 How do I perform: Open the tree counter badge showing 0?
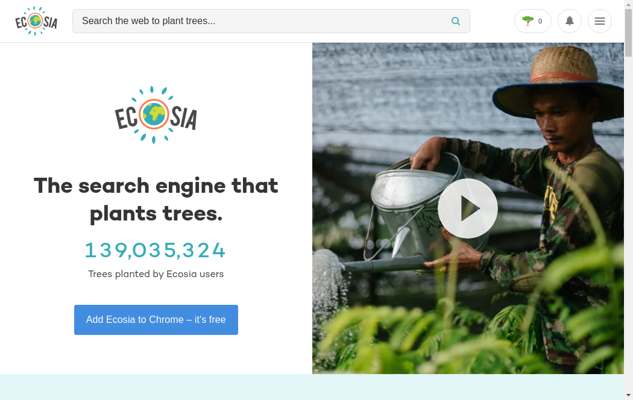point(532,21)
